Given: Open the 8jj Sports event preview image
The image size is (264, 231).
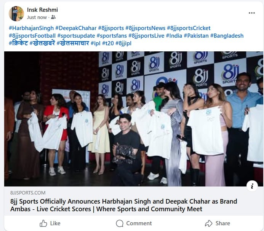Looking at the screenshot, I should coord(133,119).
